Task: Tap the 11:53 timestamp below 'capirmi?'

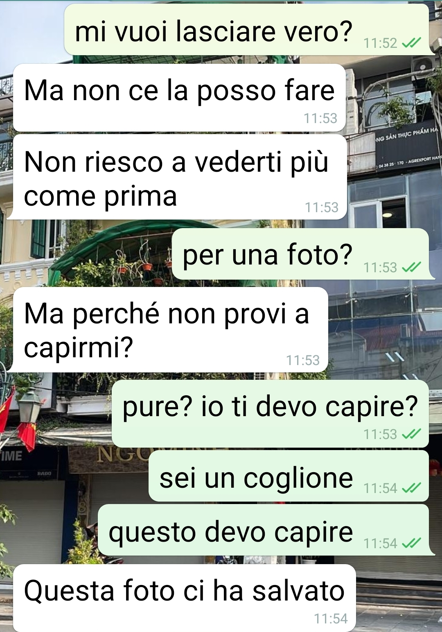Action: (303, 360)
